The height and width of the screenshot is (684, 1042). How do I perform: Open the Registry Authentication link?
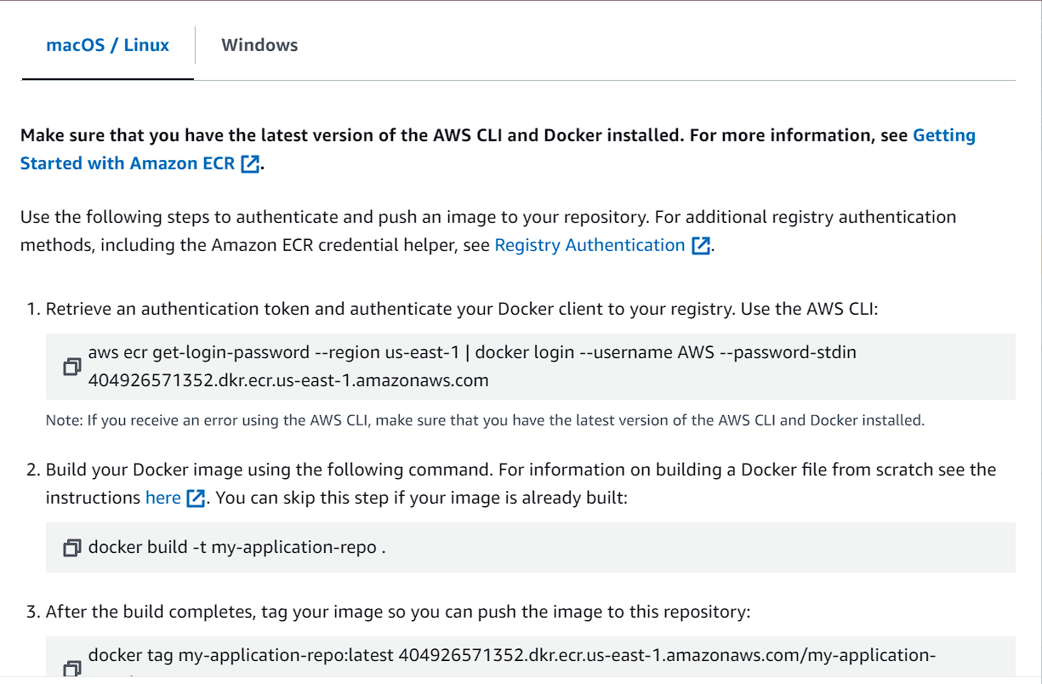[x=589, y=245]
